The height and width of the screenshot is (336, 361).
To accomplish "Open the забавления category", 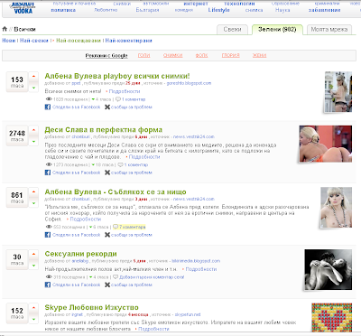I will 324,10.
